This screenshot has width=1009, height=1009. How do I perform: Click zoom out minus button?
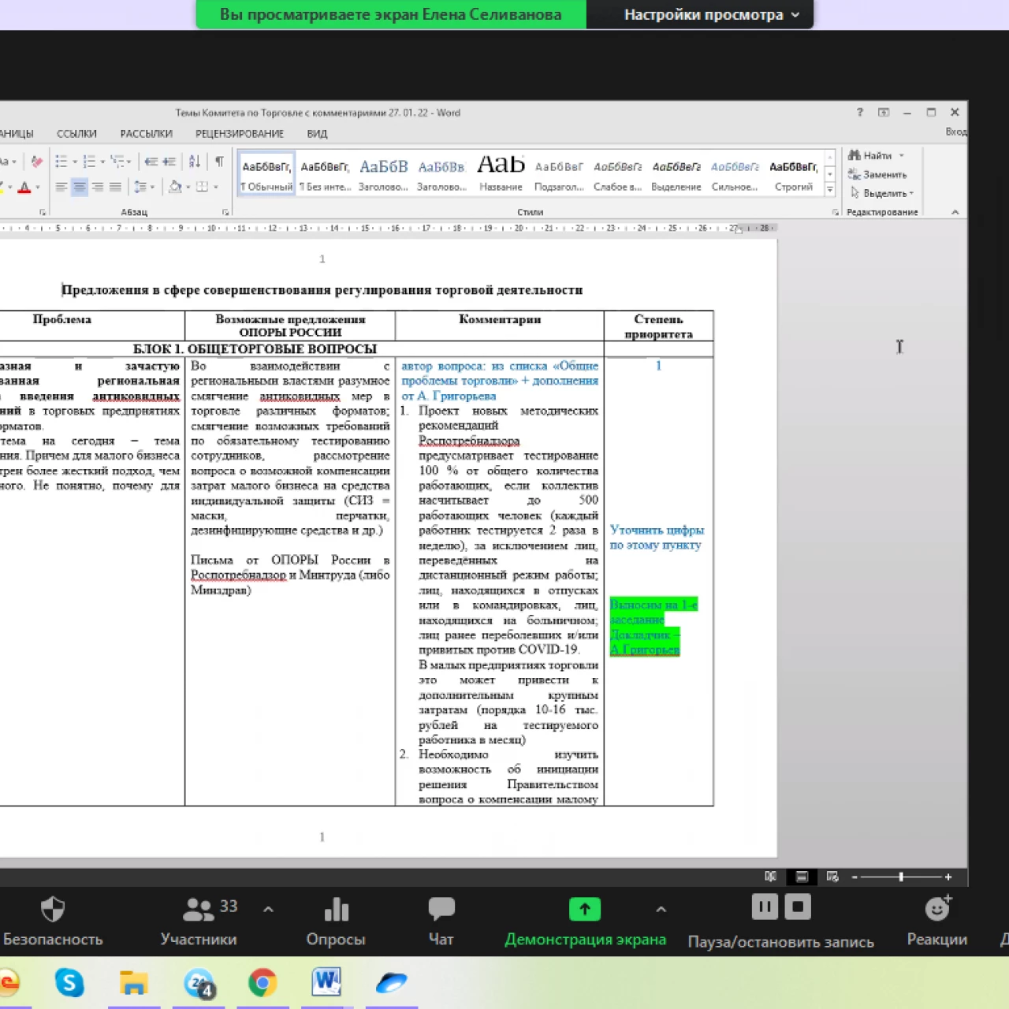pyautogui.click(x=854, y=877)
